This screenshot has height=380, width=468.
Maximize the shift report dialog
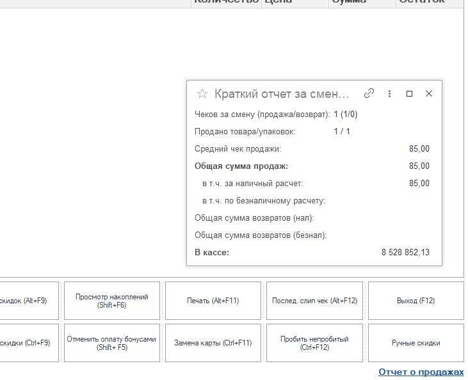tap(410, 93)
